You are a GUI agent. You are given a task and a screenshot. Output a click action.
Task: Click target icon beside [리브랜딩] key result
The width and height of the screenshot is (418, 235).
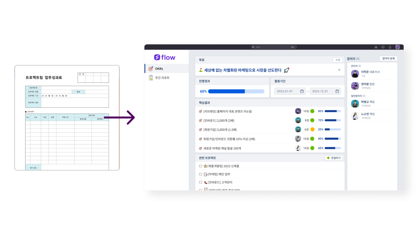[x=200, y=111]
